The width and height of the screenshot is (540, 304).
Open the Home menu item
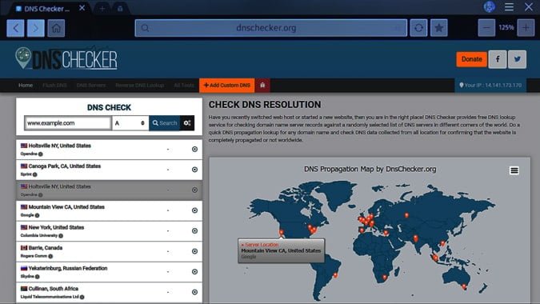point(26,85)
